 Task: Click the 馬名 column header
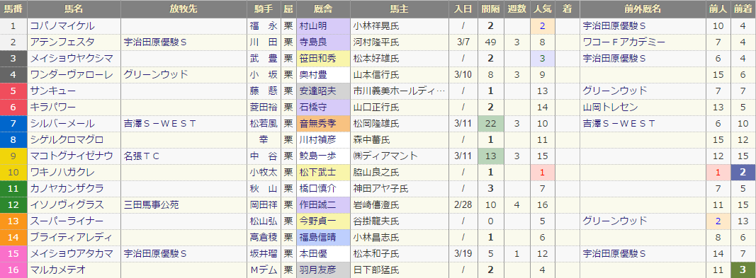click(74, 9)
